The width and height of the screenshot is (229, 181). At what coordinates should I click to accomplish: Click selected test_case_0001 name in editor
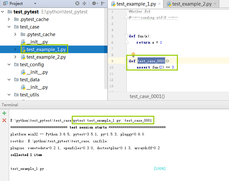point(151,61)
